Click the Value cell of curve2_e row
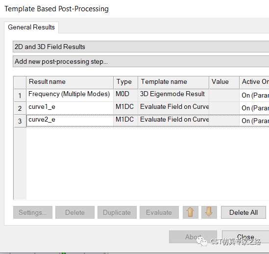 click(x=224, y=121)
